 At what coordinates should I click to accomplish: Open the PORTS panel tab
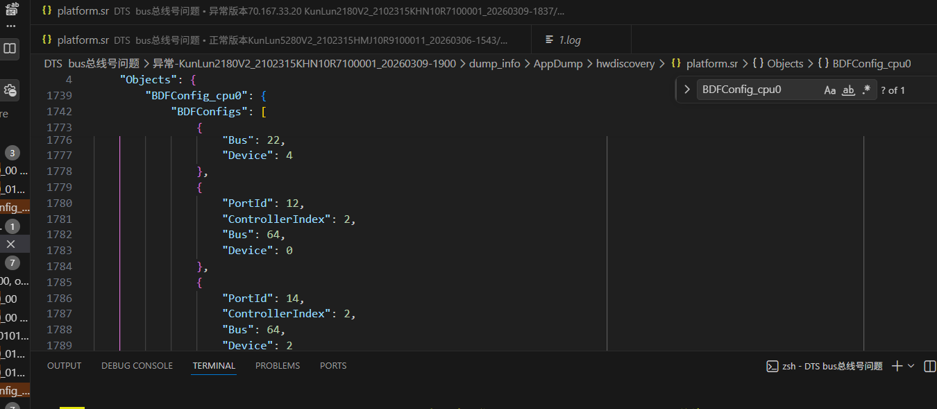pos(333,366)
